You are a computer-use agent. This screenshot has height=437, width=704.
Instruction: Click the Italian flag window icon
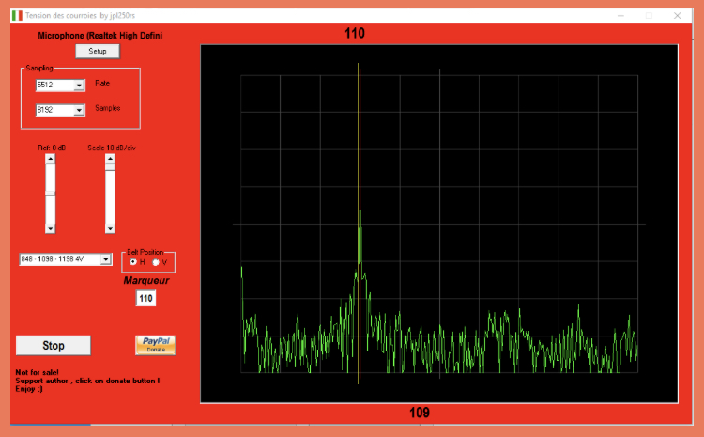(17, 16)
